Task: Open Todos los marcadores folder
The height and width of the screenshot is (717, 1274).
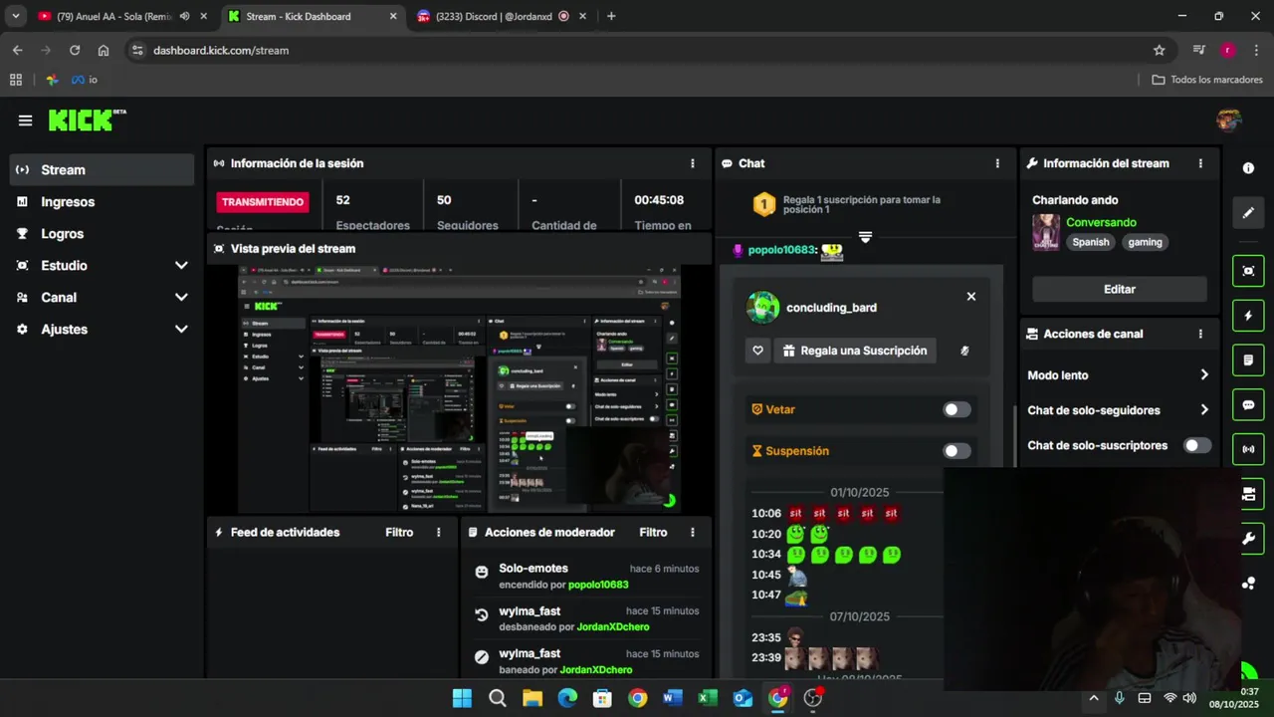Action: point(1207,80)
